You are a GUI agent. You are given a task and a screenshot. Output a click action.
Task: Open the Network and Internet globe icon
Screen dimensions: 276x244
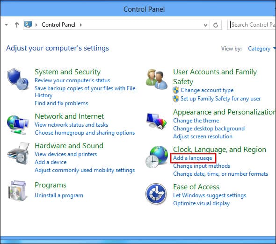18,125
